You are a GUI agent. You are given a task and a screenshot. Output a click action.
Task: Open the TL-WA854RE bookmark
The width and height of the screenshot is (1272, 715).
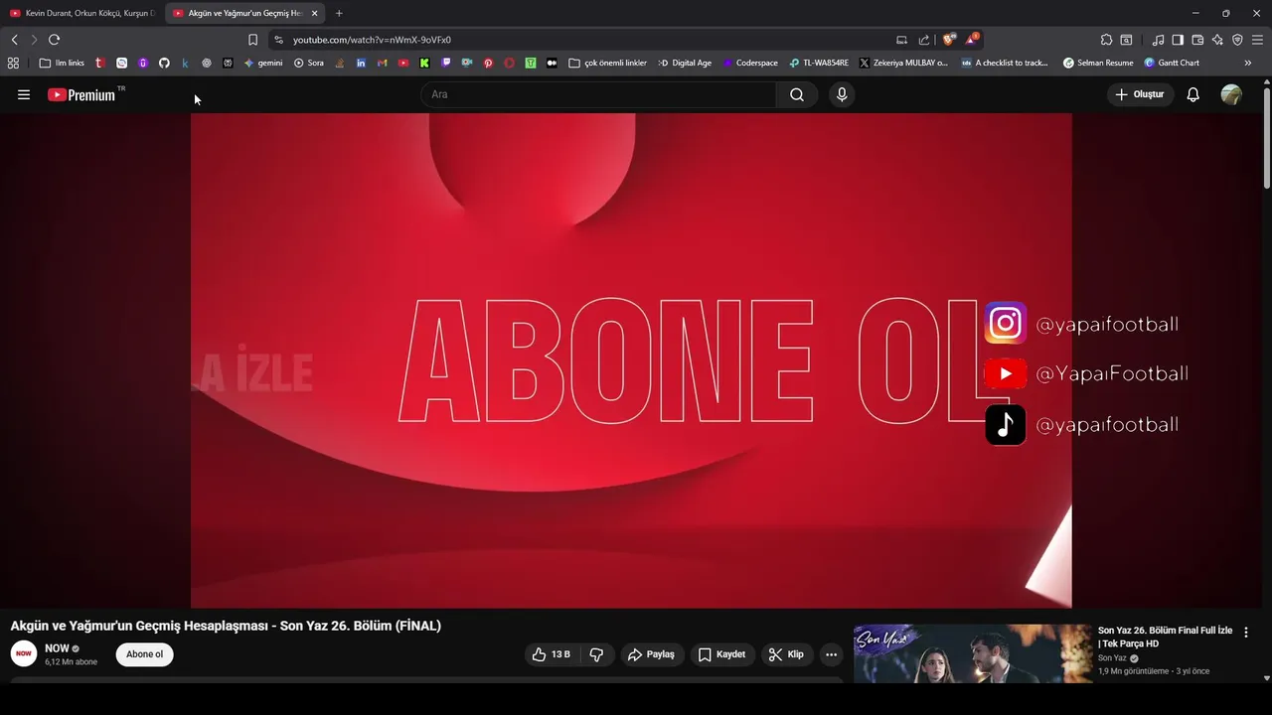819,63
